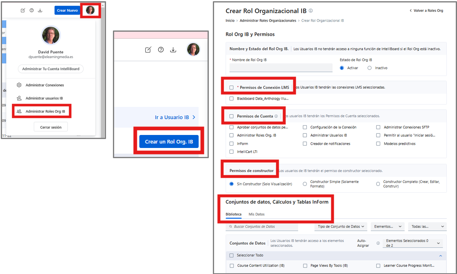Viewport: 457px width, 274px height.
Task: Click the help question icon in middle panel
Action: point(160,50)
